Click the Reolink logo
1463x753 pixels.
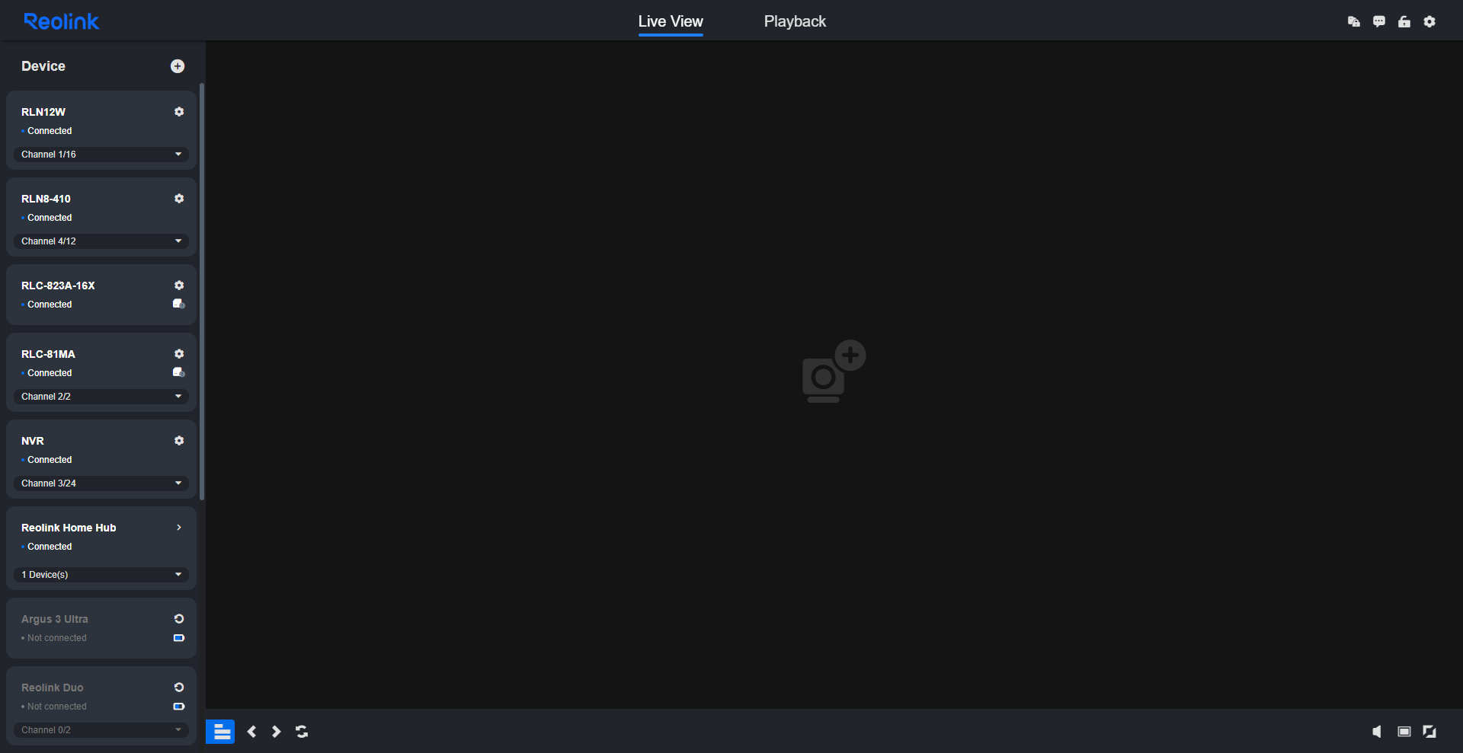(61, 21)
